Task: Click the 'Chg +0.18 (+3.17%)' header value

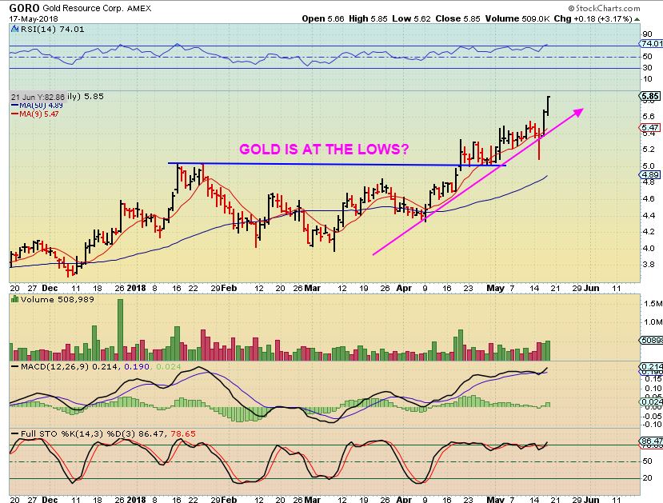Action: tap(593, 18)
